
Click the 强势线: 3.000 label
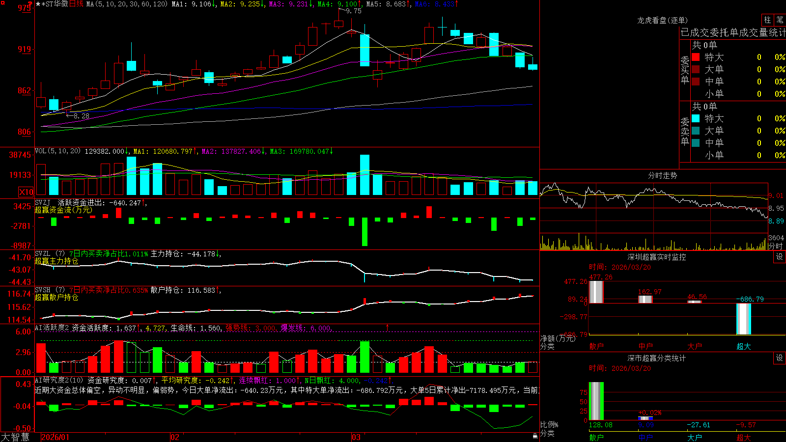coord(251,328)
